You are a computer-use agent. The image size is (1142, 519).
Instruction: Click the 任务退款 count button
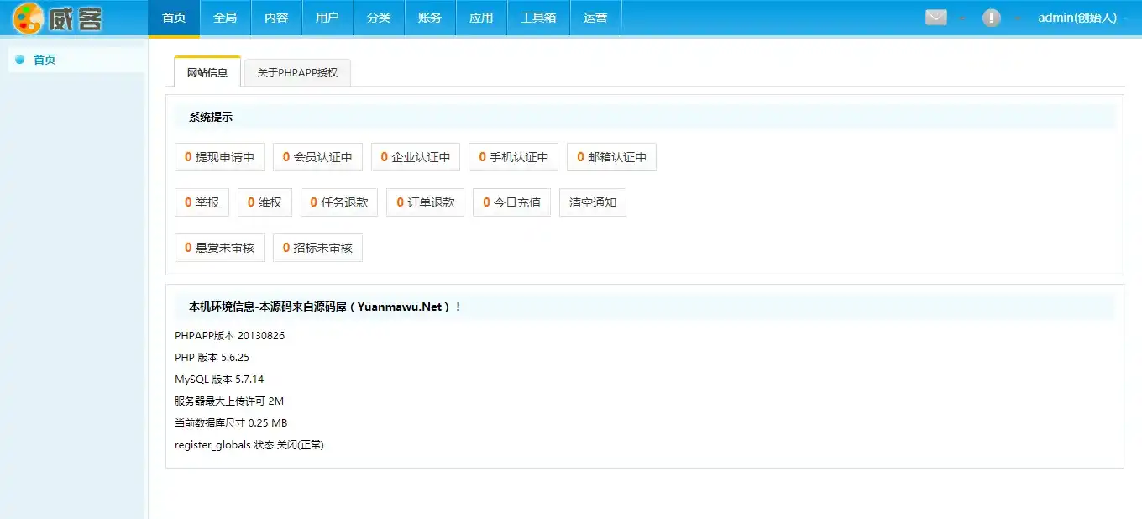(339, 202)
